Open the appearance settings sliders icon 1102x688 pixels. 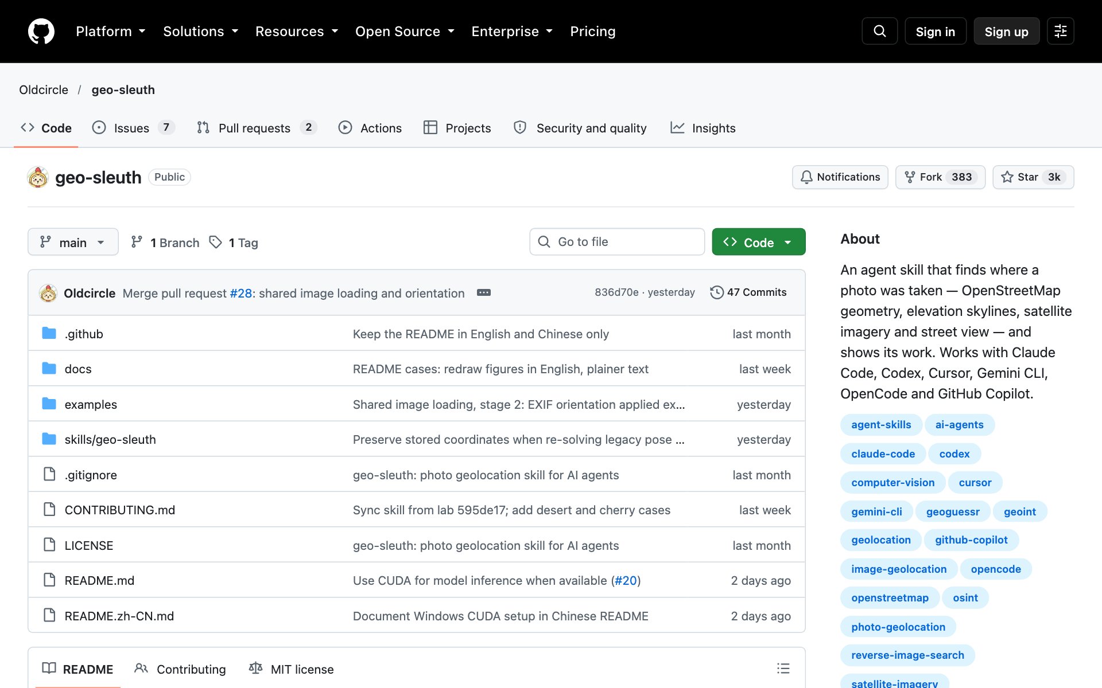[1060, 31]
